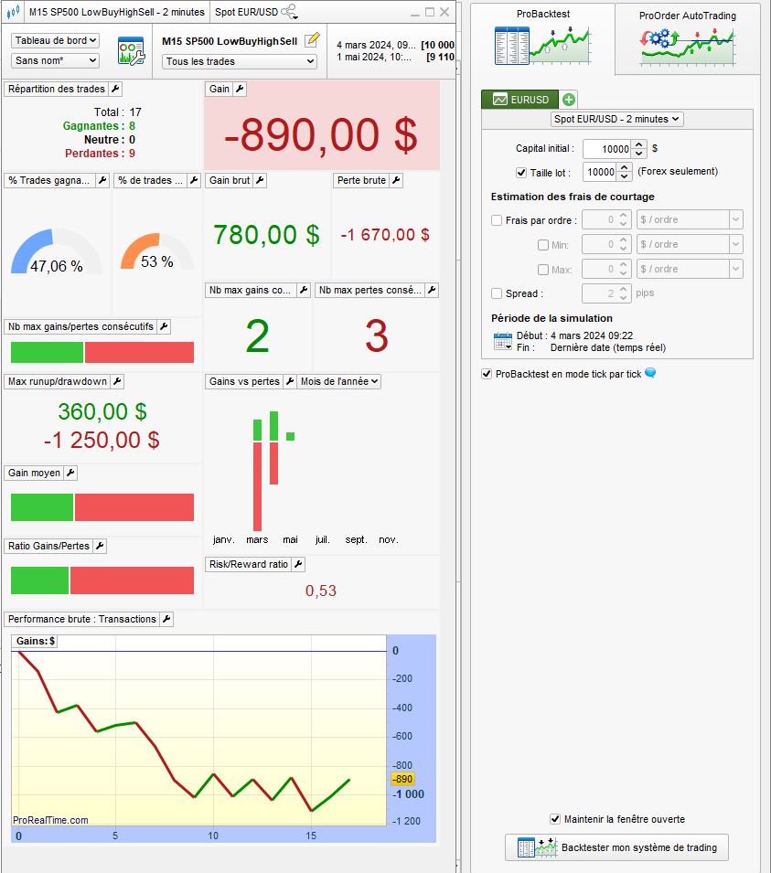
Task: Open wrench settings for Ratio Gains/Pertes
Action: pyautogui.click(x=100, y=546)
